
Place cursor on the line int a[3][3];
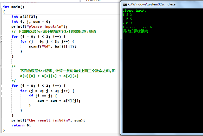[24, 17]
